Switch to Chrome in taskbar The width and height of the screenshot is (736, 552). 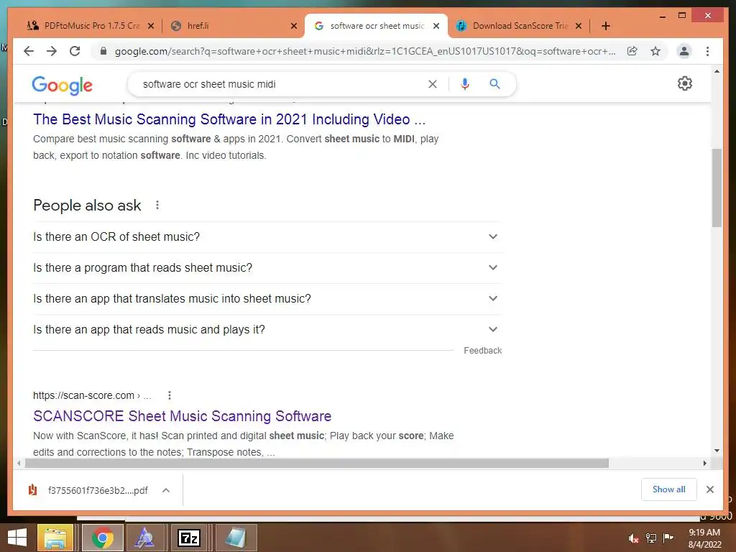pyautogui.click(x=103, y=538)
